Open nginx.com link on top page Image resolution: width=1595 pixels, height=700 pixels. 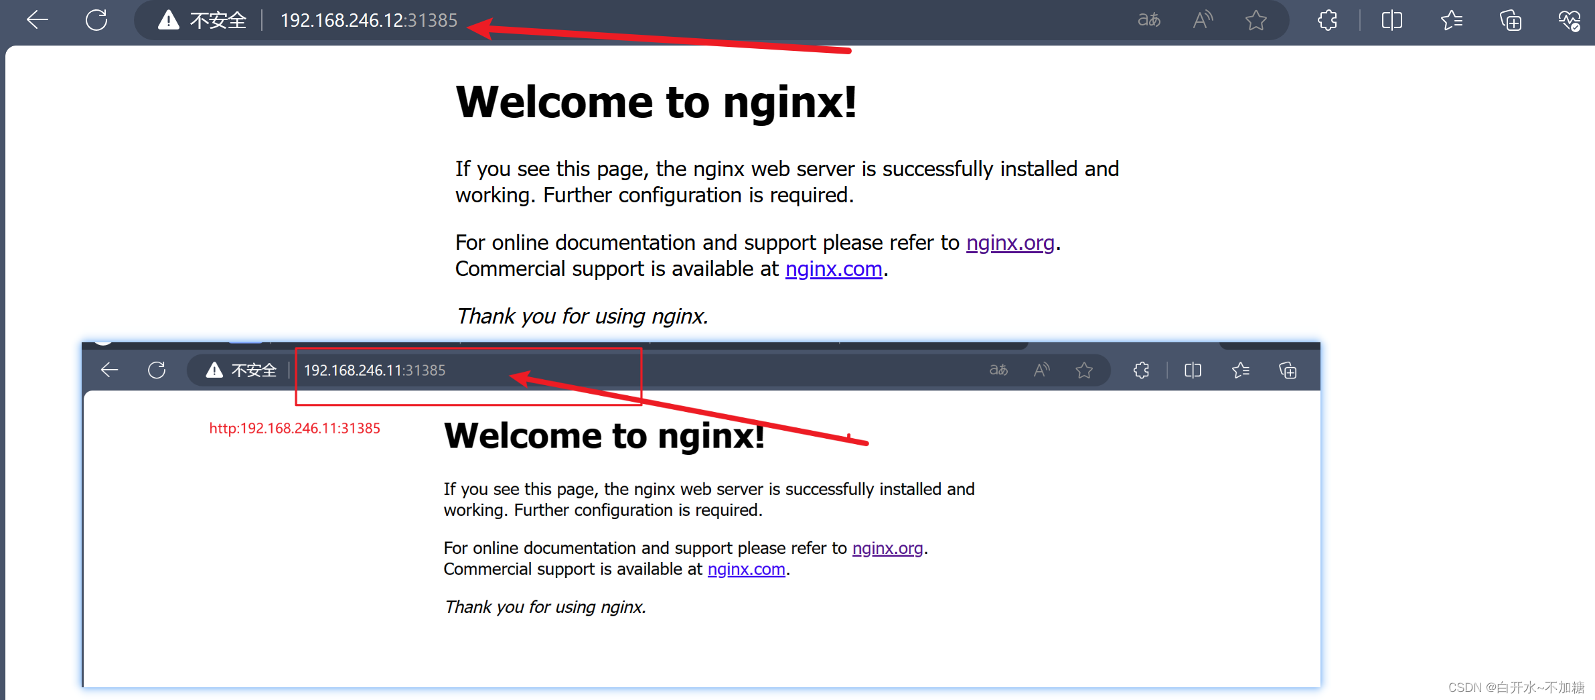point(834,269)
